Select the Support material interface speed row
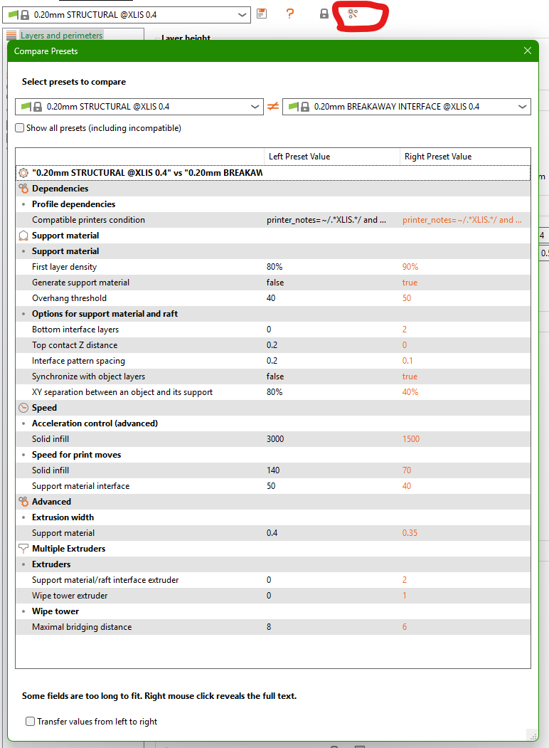This screenshot has height=748, width=549. (x=273, y=486)
